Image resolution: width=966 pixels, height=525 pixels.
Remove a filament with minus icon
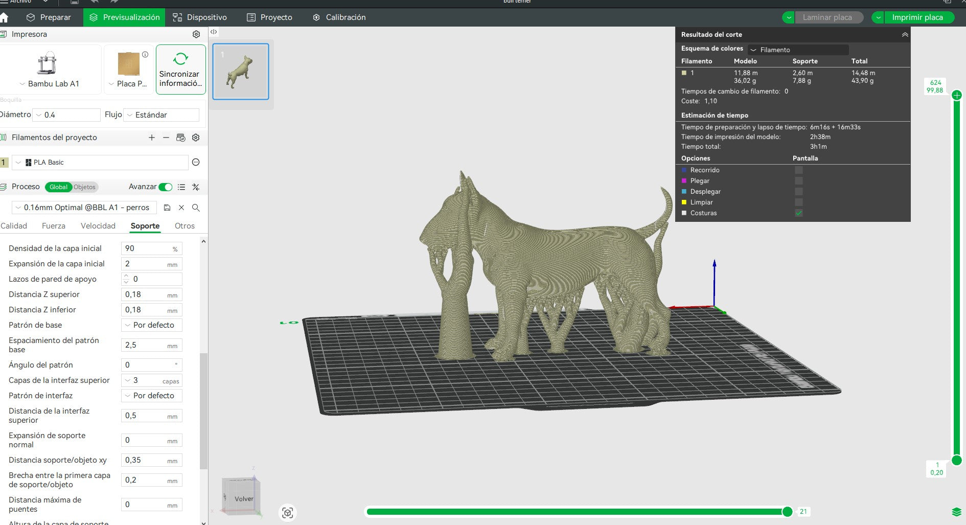click(x=166, y=138)
